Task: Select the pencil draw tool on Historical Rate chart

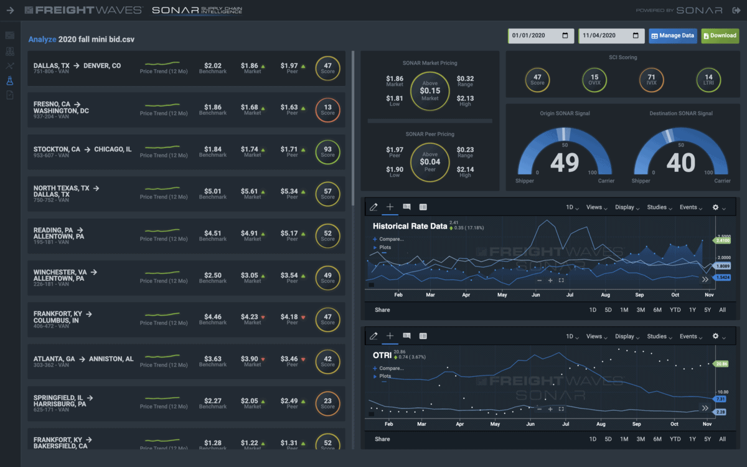Action: point(374,207)
